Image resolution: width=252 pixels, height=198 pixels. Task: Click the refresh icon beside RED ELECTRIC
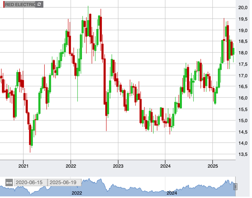click(39, 4)
